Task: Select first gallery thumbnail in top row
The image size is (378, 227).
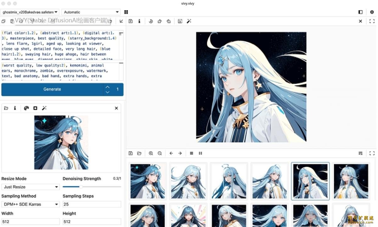Action: point(148,181)
